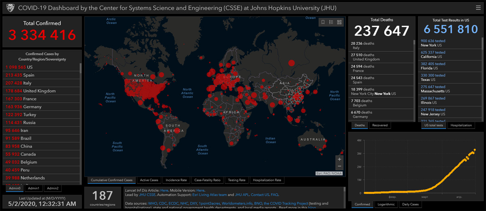Select US in the confirmed cases list

[x=42, y=67]
